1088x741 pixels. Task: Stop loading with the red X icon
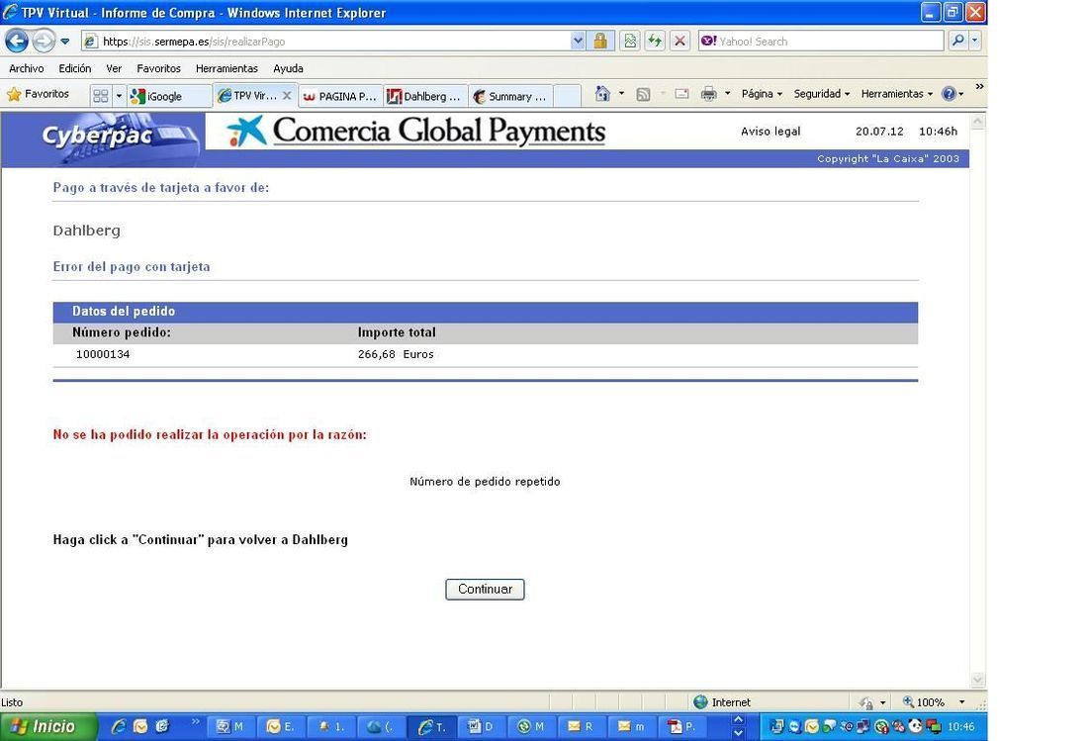(x=680, y=41)
